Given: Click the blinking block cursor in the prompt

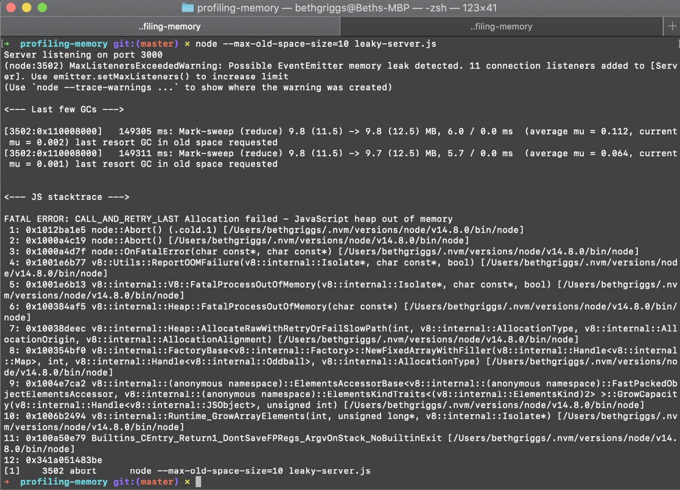Looking at the screenshot, I should click(x=199, y=481).
